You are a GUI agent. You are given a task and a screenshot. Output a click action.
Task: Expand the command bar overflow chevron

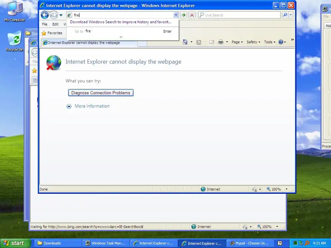(x=292, y=39)
